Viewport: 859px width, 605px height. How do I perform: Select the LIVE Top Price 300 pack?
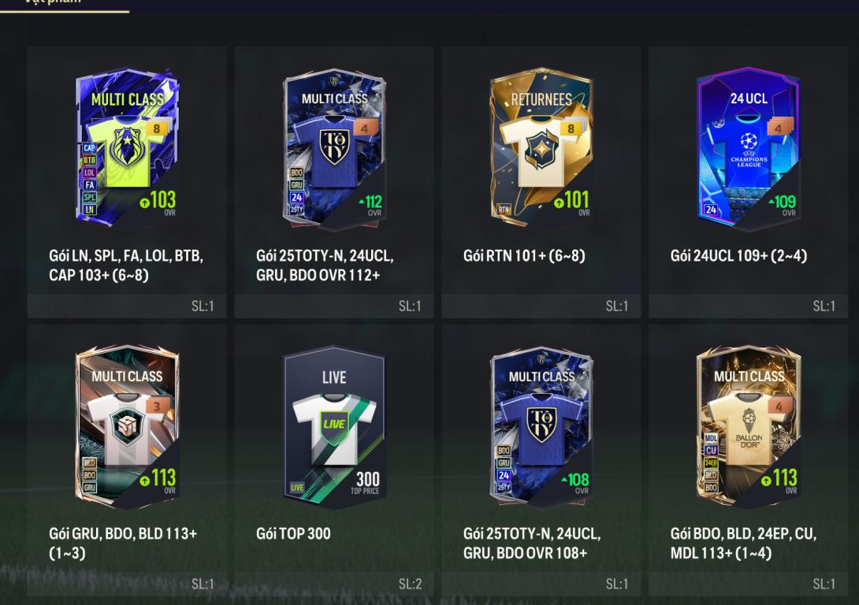tap(334, 427)
